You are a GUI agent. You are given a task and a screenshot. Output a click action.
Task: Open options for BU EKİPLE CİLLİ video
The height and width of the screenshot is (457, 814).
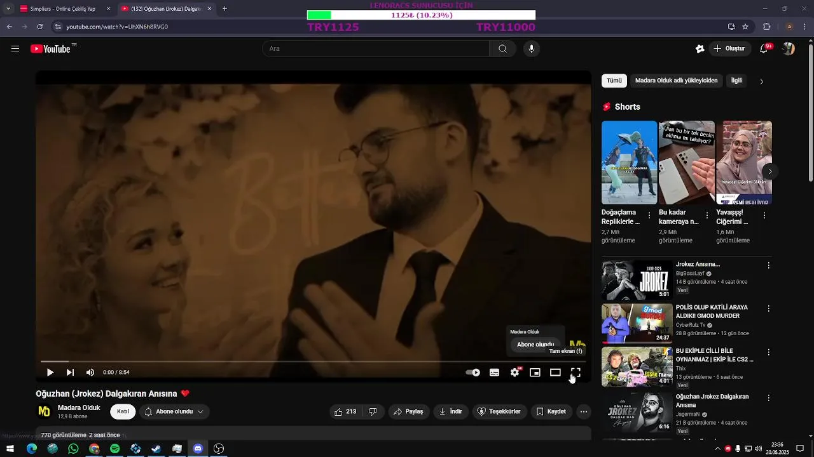pyautogui.click(x=768, y=352)
